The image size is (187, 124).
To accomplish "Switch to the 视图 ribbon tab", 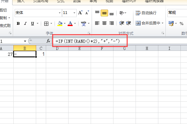I will [x=109, y=1].
